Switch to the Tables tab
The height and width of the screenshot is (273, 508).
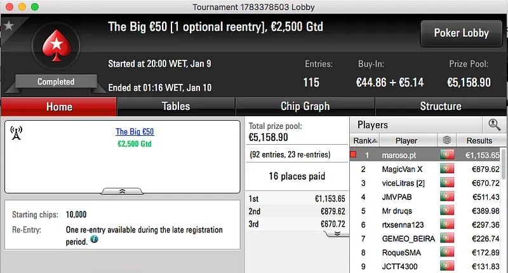(x=176, y=107)
